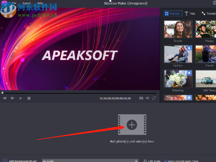
Task: Click the Add Background Music plus icon
Action: [5, 161]
